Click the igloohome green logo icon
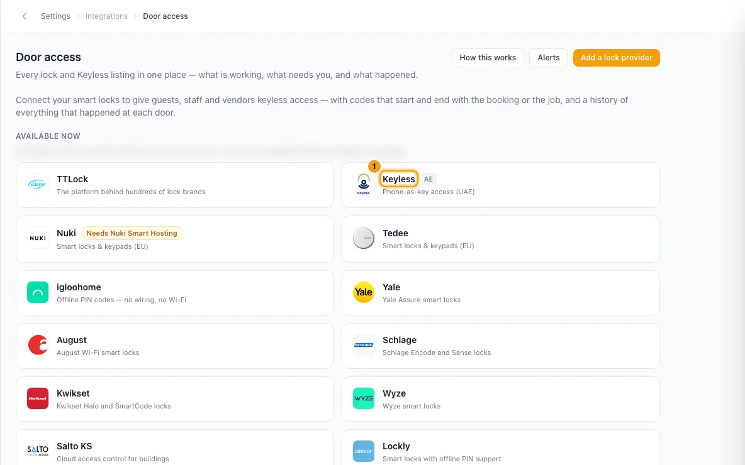 coord(38,292)
